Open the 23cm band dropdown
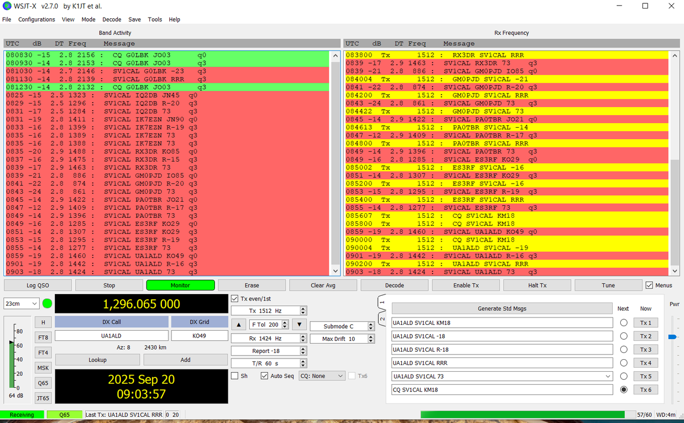This screenshot has height=423, width=684. coord(21,303)
